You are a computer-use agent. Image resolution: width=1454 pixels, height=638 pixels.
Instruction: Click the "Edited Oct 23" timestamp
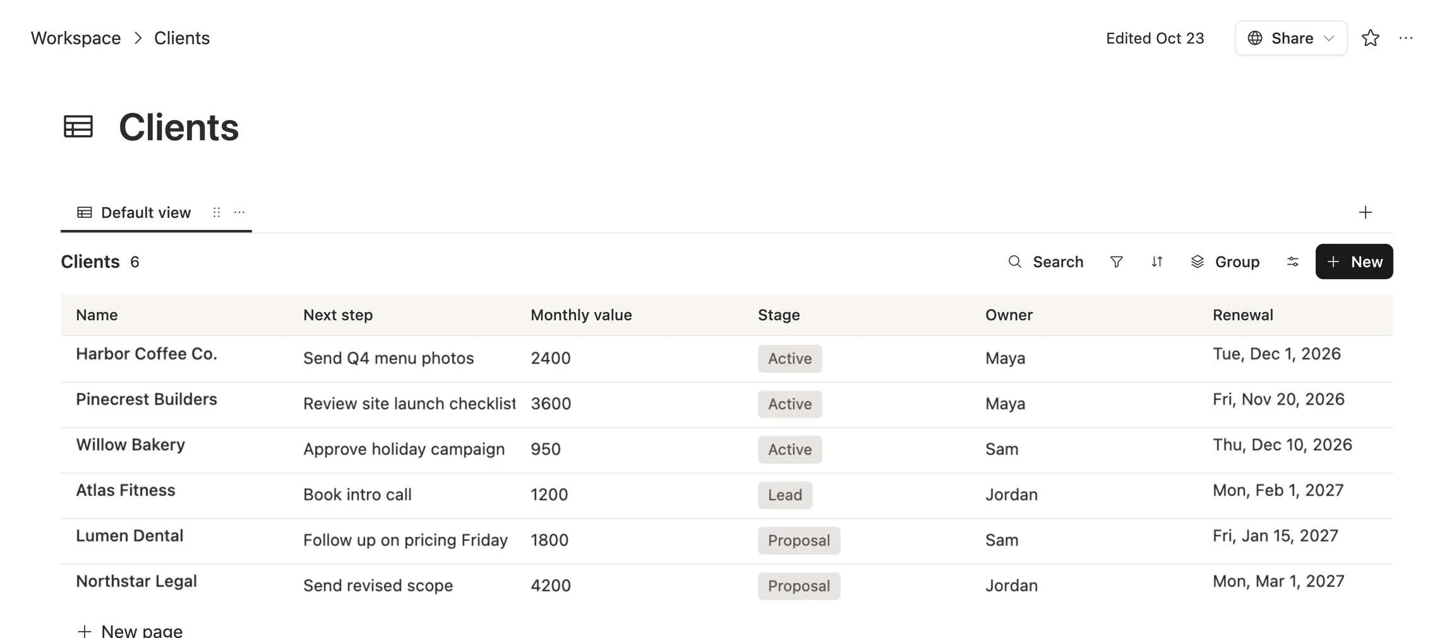[x=1155, y=38]
